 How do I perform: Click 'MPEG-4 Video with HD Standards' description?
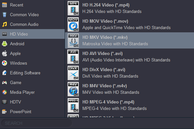tap(114, 108)
